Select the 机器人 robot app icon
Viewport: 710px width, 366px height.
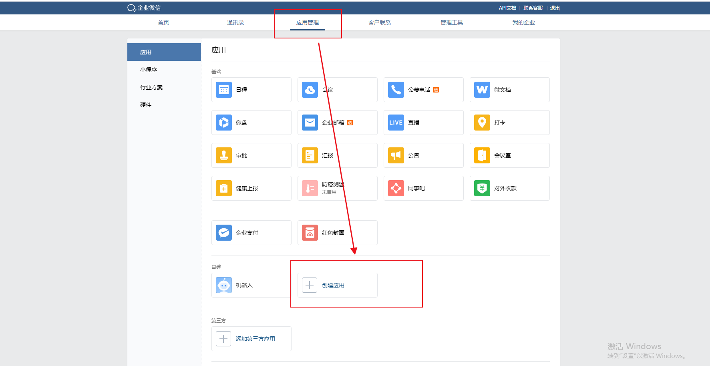[x=224, y=285]
